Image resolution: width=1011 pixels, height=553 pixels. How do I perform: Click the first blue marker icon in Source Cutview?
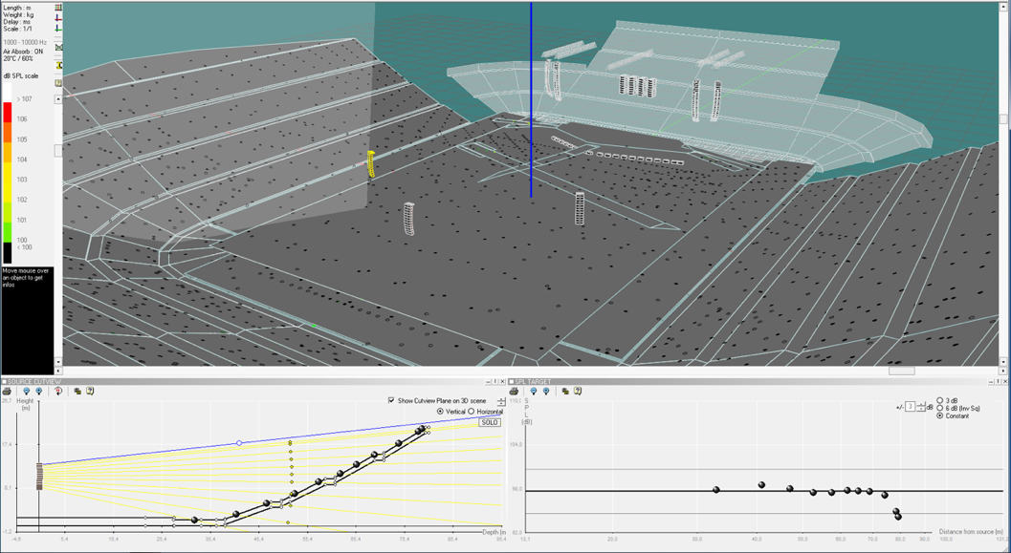click(26, 391)
